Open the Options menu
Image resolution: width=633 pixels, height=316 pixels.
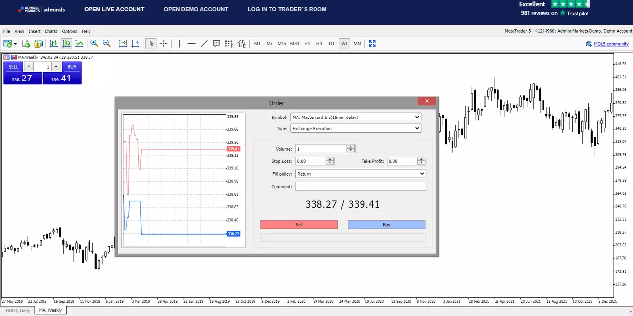tap(70, 31)
